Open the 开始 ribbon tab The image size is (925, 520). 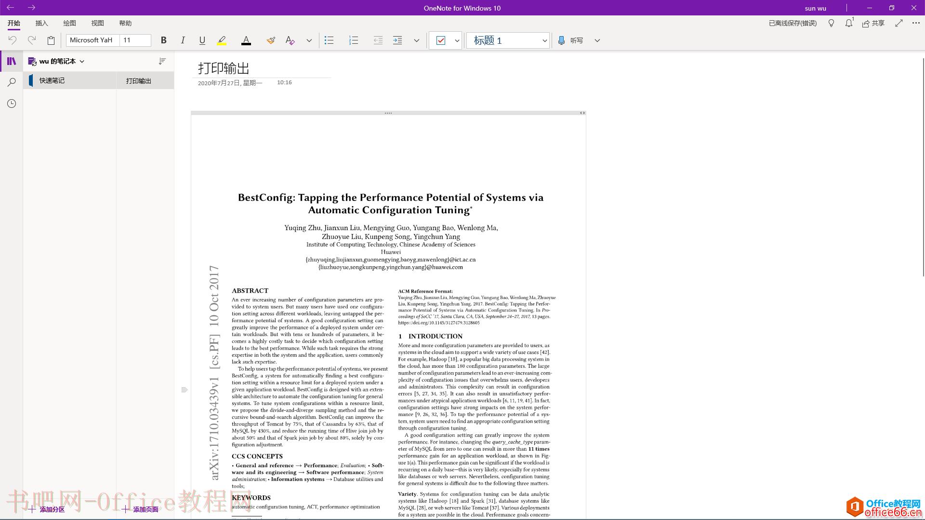[14, 23]
